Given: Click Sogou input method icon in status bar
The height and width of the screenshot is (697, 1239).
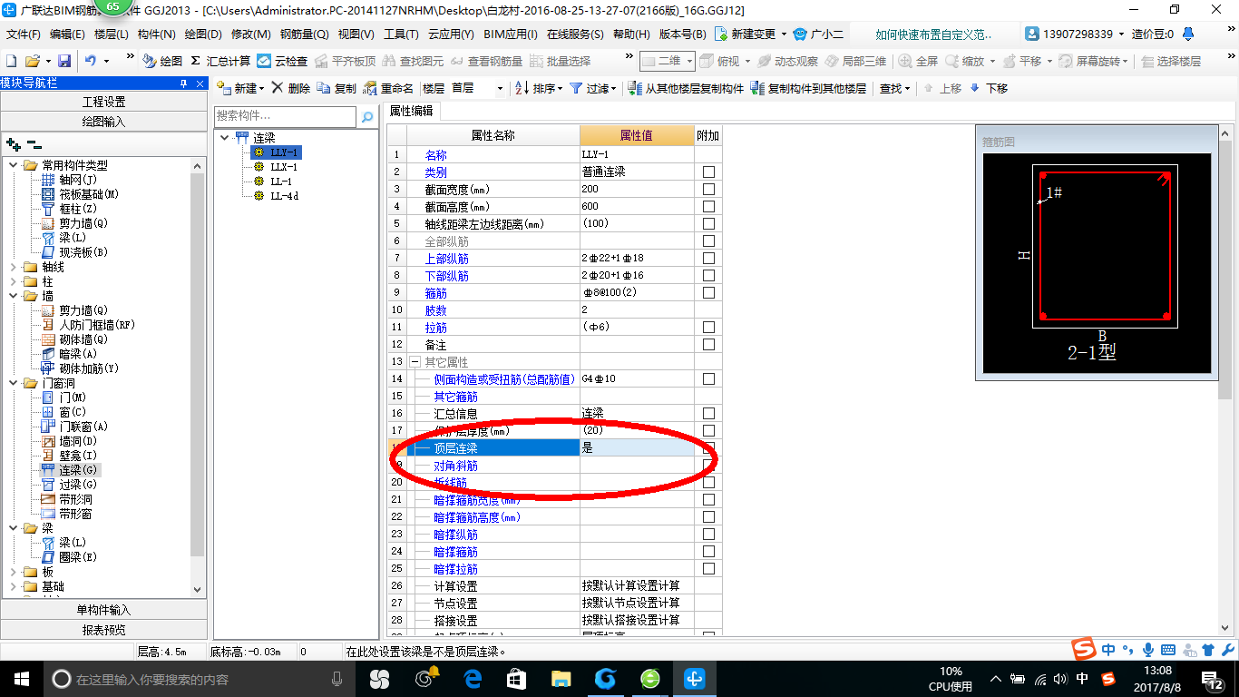Looking at the screenshot, I should pyautogui.click(x=1083, y=649).
